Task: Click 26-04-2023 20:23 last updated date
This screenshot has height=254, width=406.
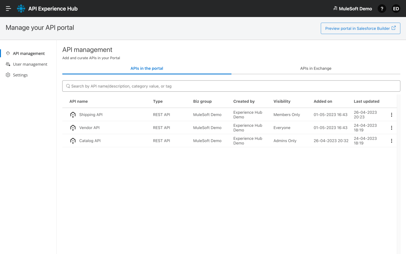Action: (365, 115)
